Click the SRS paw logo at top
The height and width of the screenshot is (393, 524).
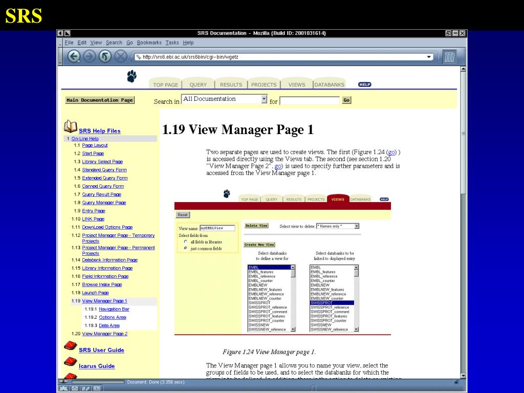click(x=132, y=76)
